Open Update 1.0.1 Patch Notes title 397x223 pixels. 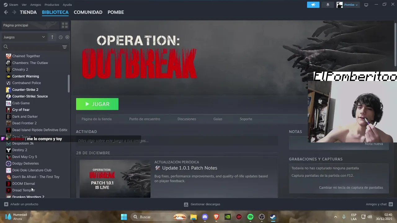click(x=190, y=168)
